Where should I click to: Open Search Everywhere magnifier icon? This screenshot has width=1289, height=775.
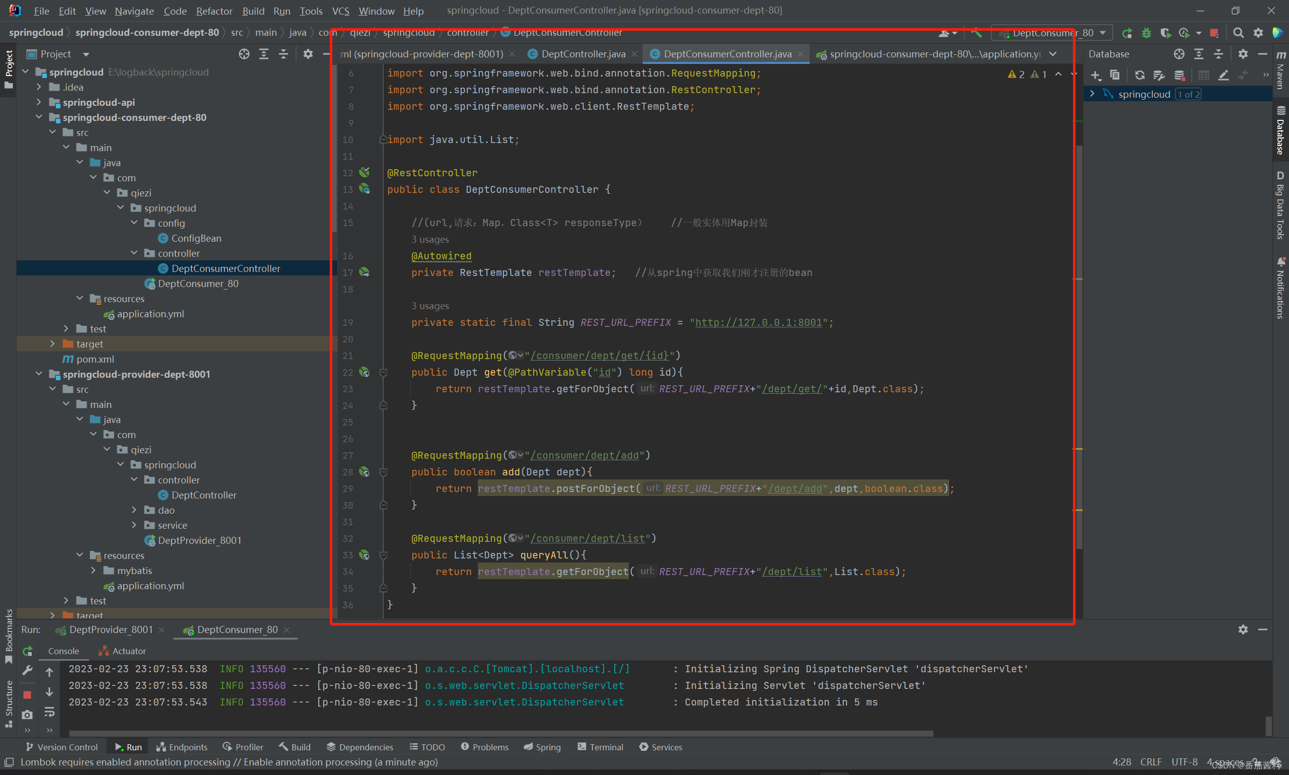(x=1238, y=33)
